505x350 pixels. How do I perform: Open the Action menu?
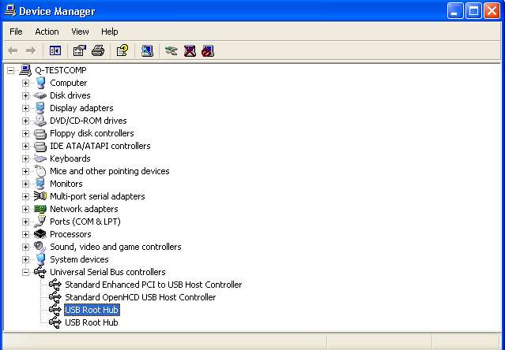[47, 32]
